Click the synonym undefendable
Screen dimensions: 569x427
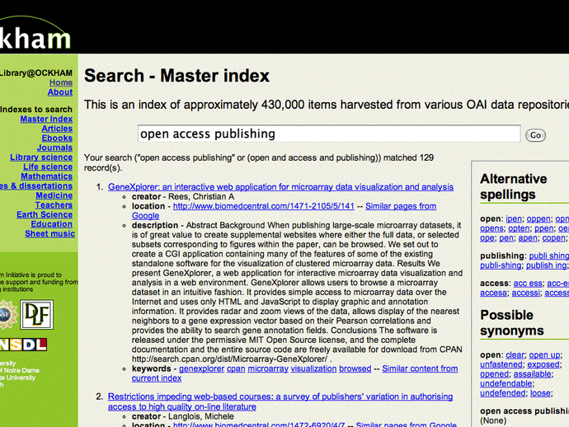click(x=506, y=383)
